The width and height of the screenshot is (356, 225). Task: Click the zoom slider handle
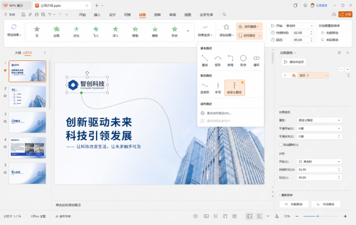click(x=318, y=216)
